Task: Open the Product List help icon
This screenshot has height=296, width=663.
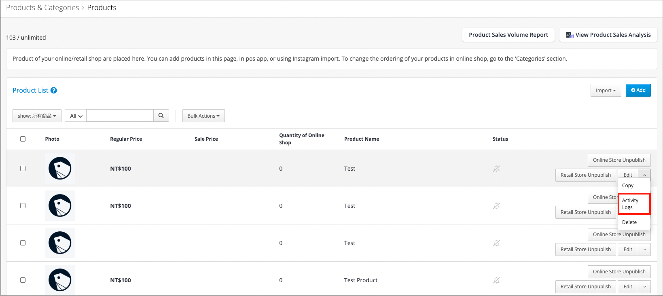Action: click(x=53, y=90)
